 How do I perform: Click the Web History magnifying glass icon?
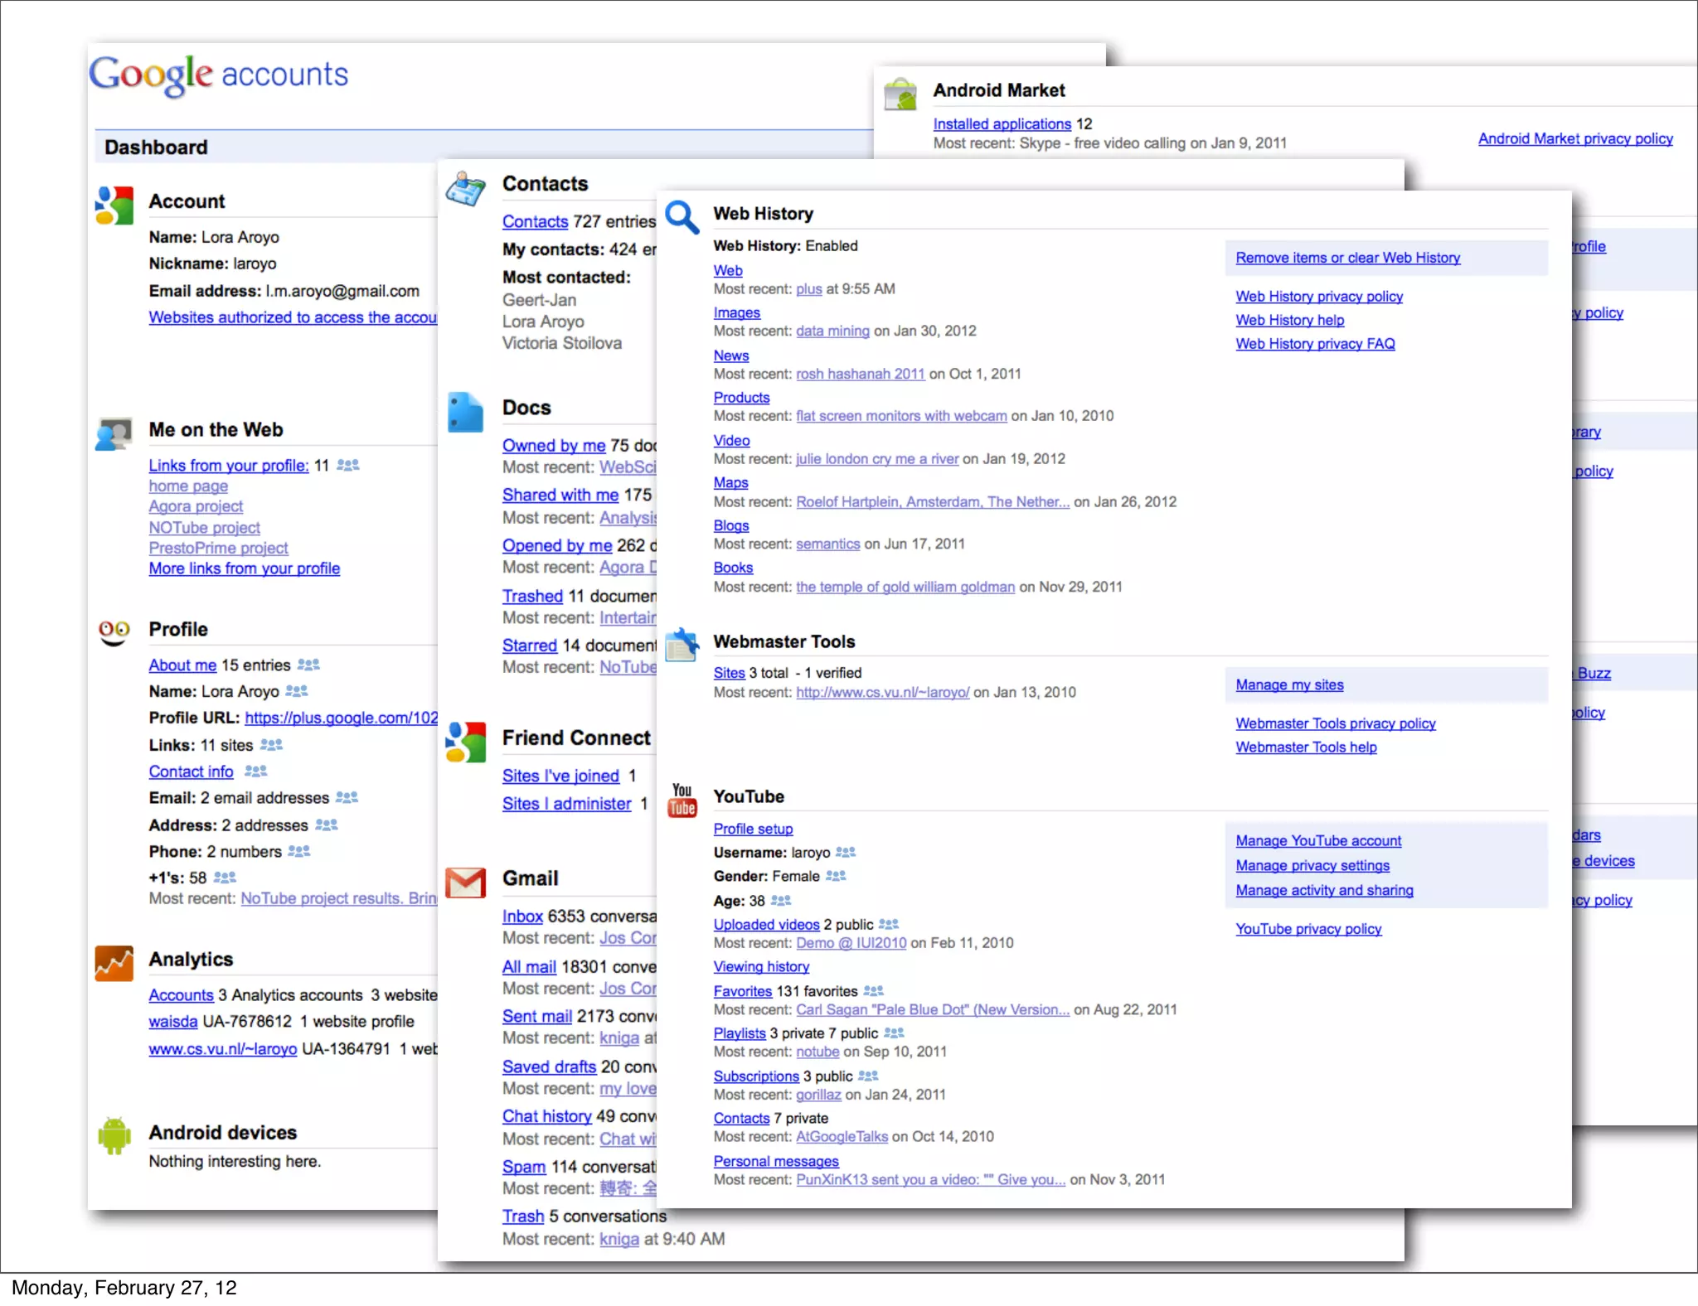click(x=682, y=217)
